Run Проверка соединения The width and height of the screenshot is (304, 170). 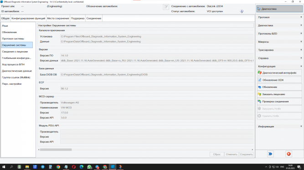(x=279, y=102)
